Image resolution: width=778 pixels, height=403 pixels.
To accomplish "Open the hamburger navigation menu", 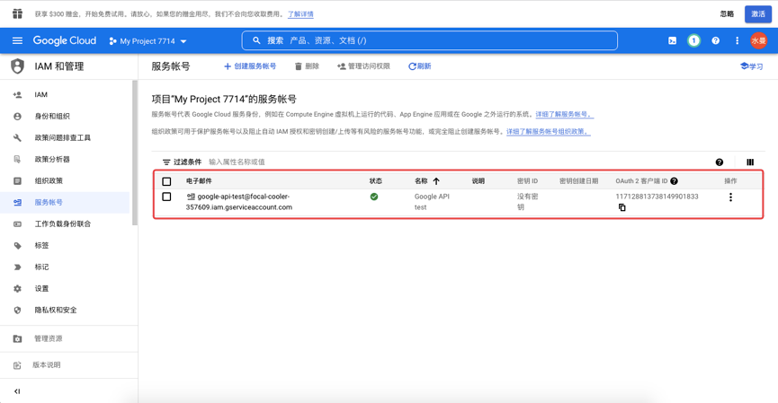I will coord(17,40).
